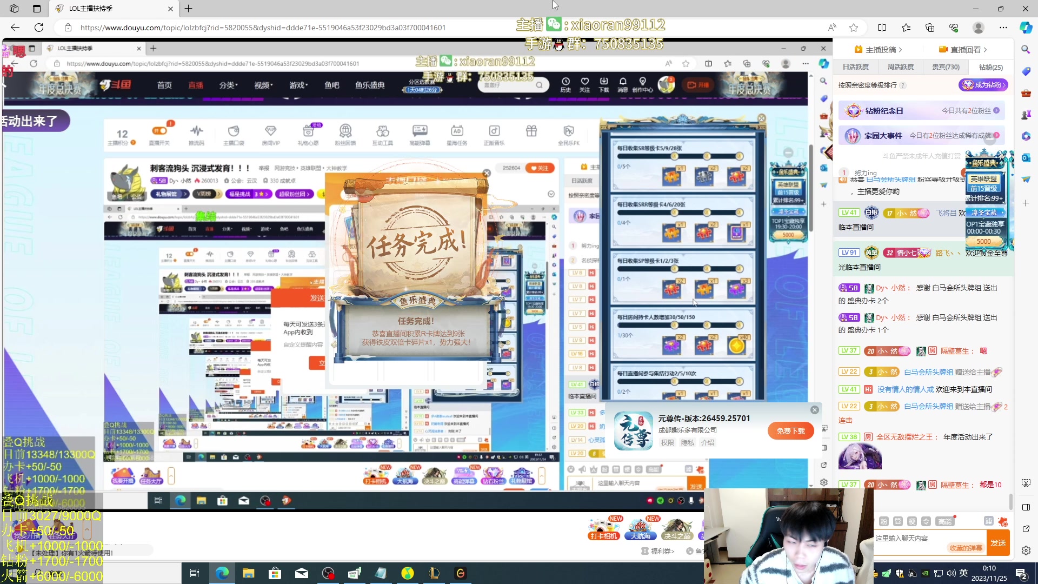Image resolution: width=1038 pixels, height=584 pixels.
Task: Open the Favorites list icon
Action: pos(906,28)
